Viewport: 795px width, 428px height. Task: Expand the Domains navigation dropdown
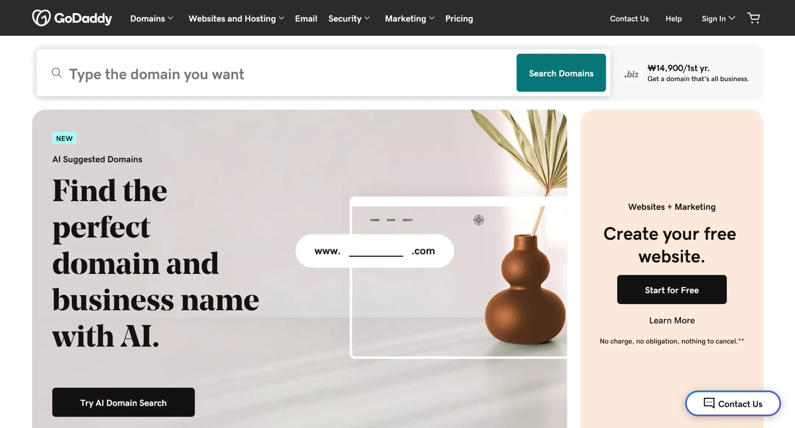click(151, 18)
